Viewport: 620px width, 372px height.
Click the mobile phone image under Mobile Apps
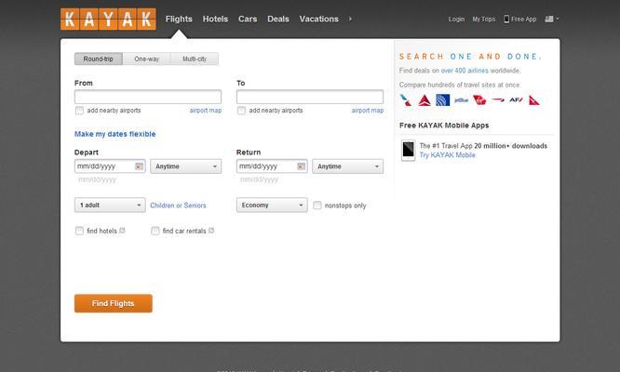pyautogui.click(x=408, y=150)
